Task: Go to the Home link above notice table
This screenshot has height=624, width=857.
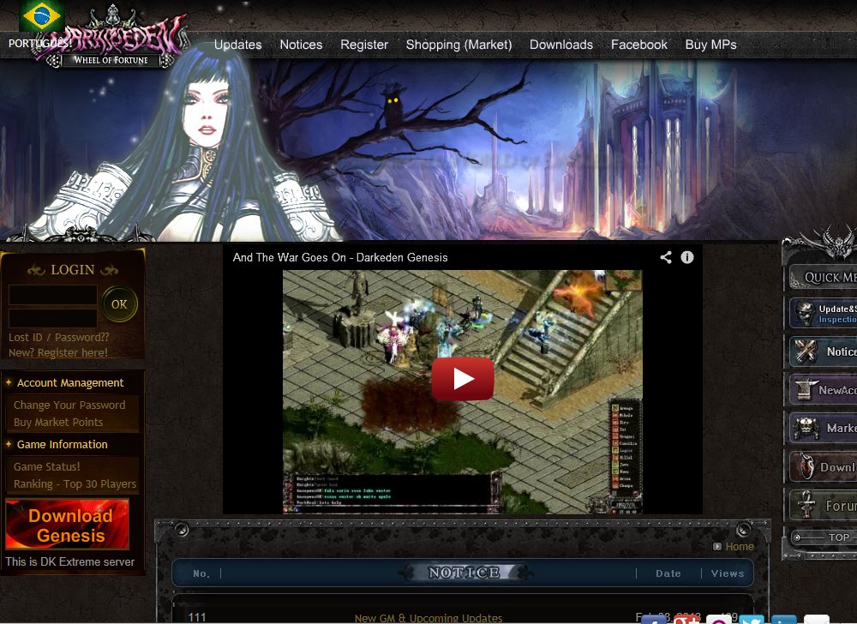Action: pyautogui.click(x=740, y=546)
